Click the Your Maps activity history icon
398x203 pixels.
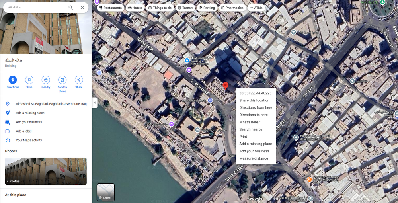pos(8,140)
